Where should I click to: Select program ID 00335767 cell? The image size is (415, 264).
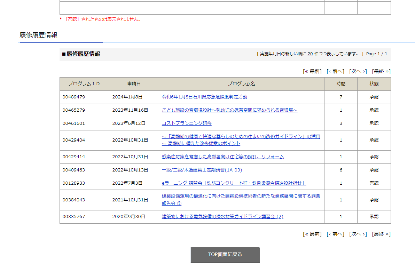84,217
